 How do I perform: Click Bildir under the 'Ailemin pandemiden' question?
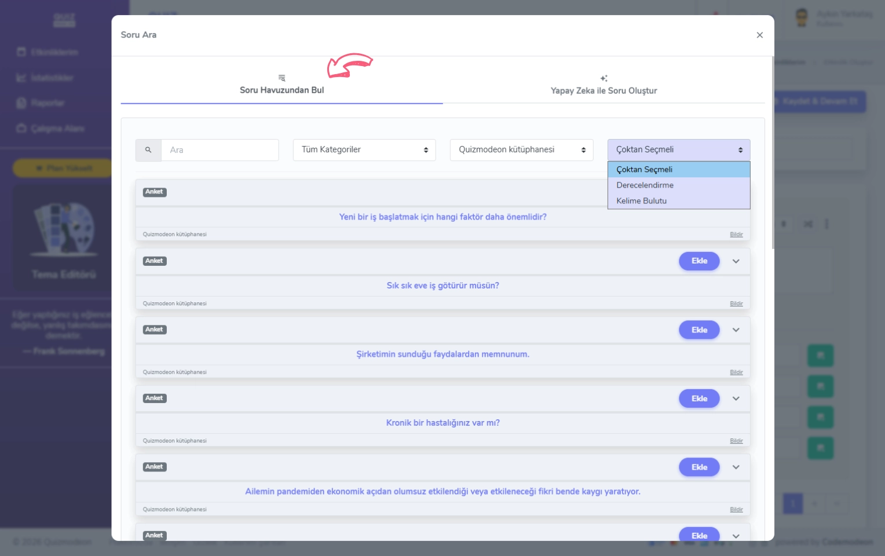(x=736, y=510)
